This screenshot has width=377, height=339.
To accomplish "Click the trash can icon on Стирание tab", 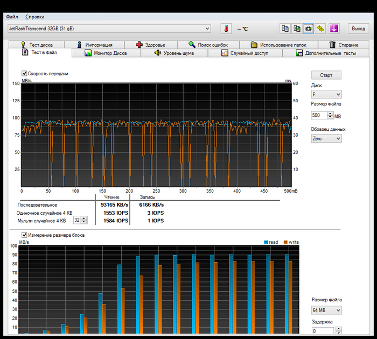I will pos(332,45).
